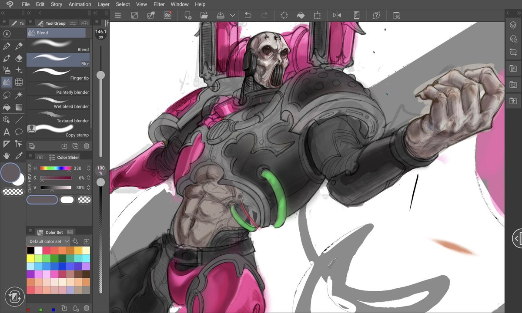Image resolution: width=522 pixels, height=313 pixels.
Task: Click the edit color set wrench icon
Action: point(75,241)
